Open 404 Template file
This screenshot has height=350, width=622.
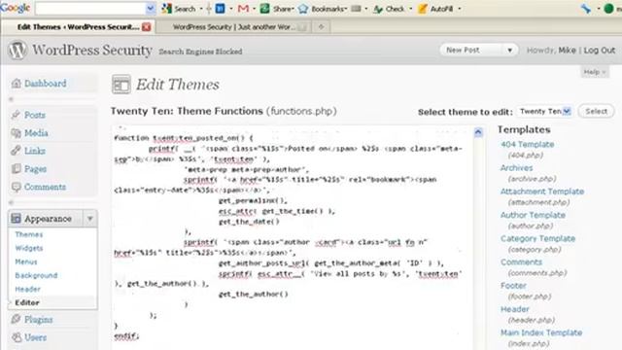(527, 145)
